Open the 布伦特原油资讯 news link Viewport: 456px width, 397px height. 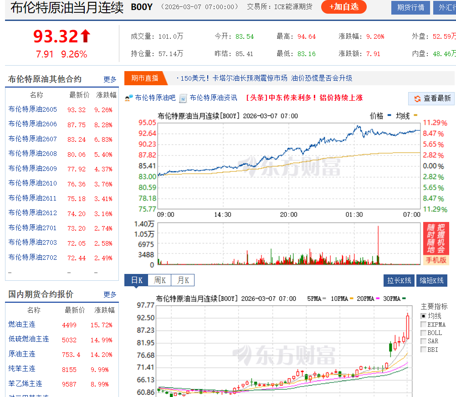pos(214,98)
